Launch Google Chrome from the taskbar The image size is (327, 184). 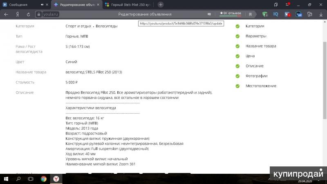coord(44,179)
